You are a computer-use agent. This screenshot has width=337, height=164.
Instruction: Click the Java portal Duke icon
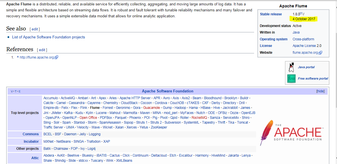(x=291, y=67)
